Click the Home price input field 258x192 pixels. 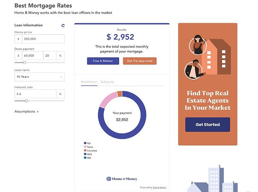click(x=43, y=39)
